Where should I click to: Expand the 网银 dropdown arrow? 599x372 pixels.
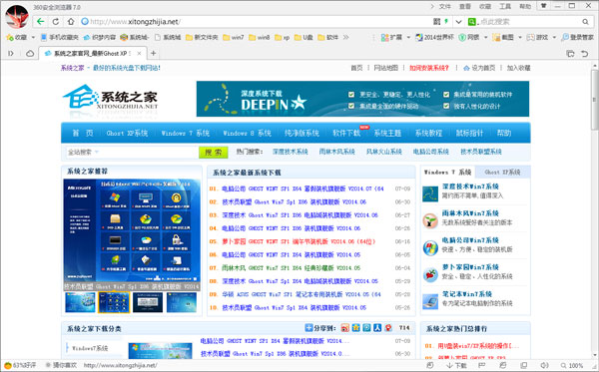pos(486,37)
